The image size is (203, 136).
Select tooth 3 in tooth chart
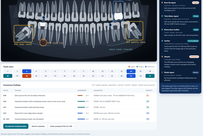27,71
